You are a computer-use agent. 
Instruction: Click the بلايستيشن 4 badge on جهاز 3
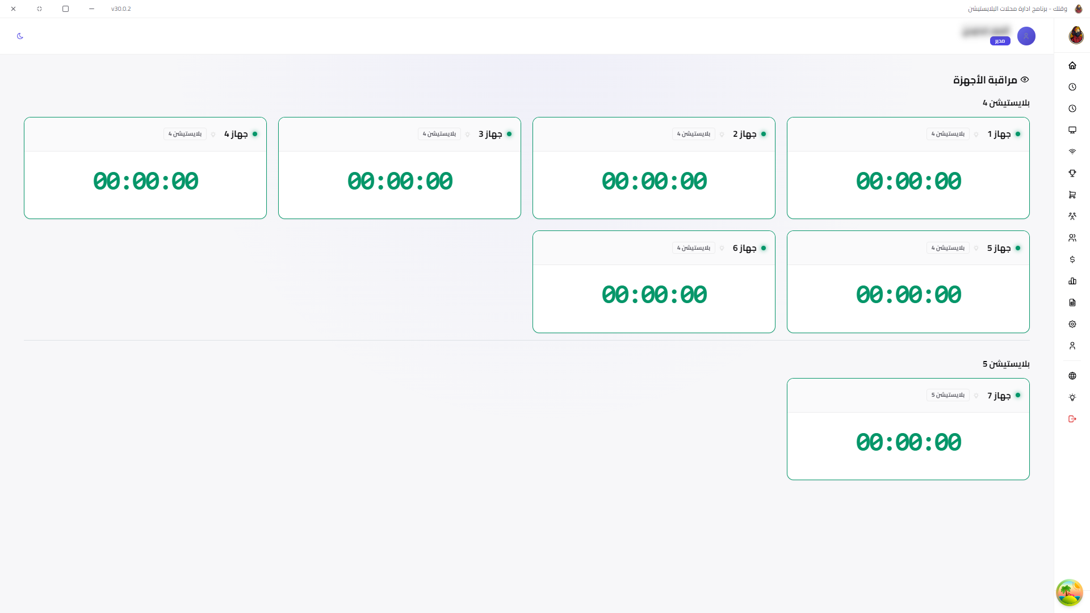click(439, 134)
